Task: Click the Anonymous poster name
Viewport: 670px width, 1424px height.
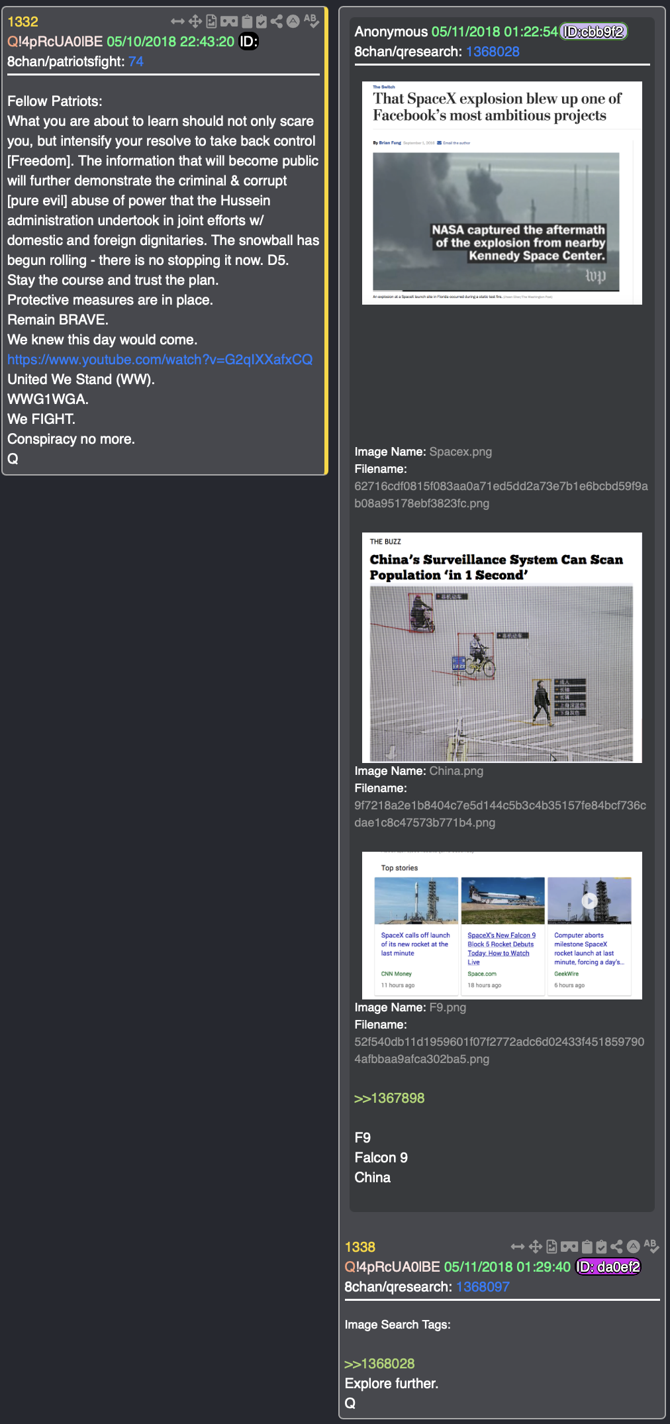Action: [x=391, y=32]
